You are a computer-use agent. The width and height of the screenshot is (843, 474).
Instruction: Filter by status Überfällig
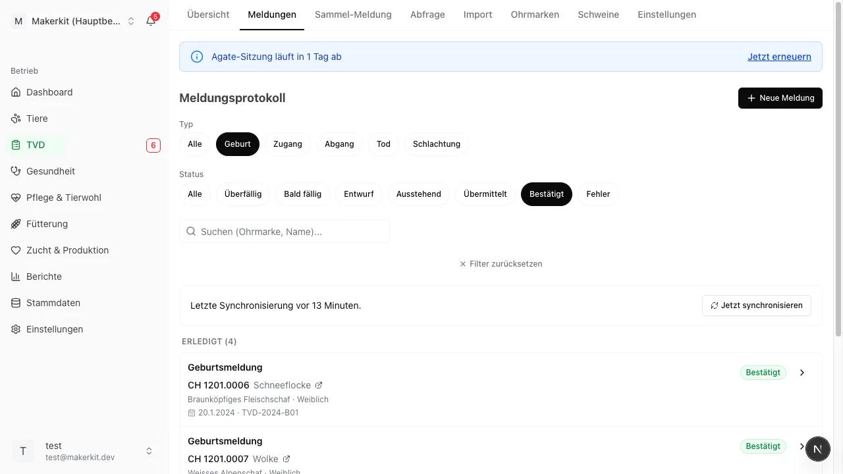[243, 194]
